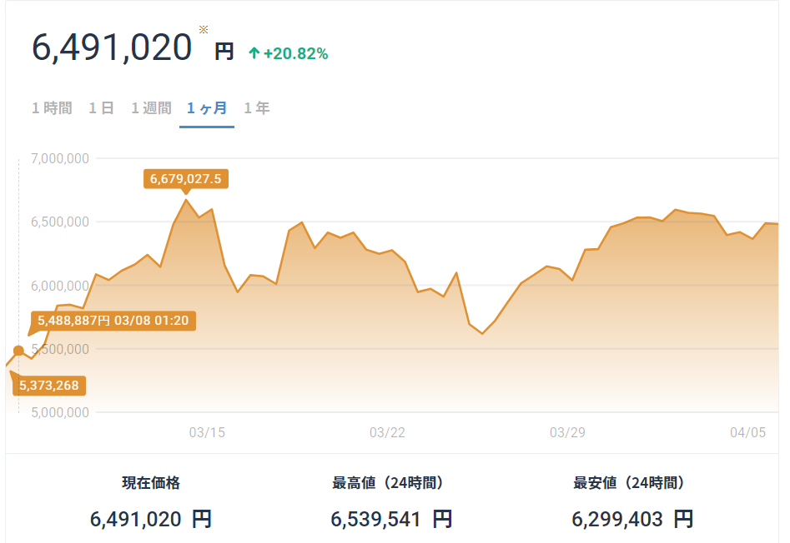The height and width of the screenshot is (543, 790).
Task: Click the 03/15 date axis label
Action: tap(207, 432)
